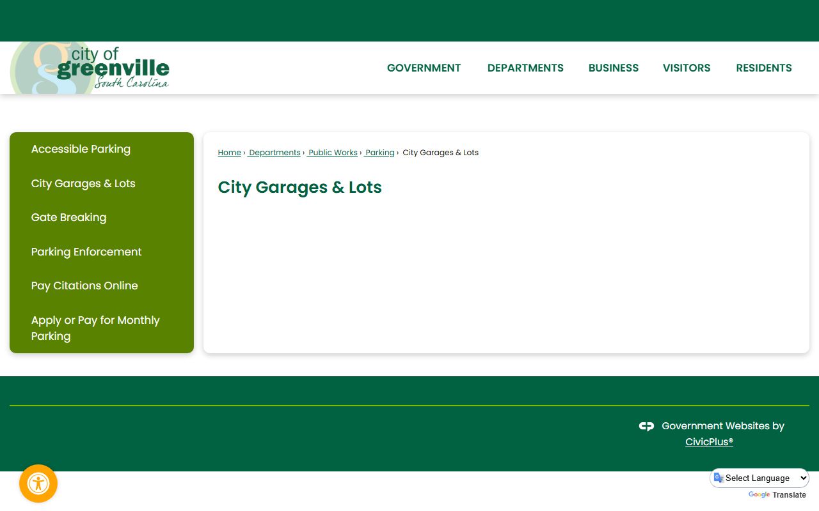Go to Accessible Parking page
Image resolution: width=819 pixels, height=511 pixels.
[x=102, y=149]
